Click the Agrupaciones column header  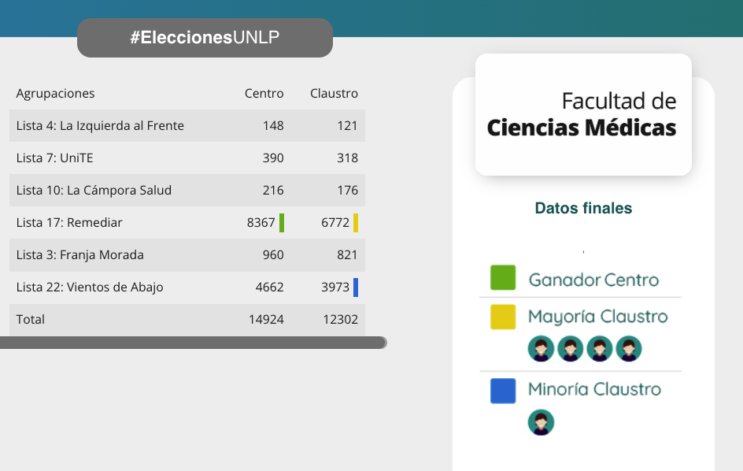pyautogui.click(x=55, y=93)
